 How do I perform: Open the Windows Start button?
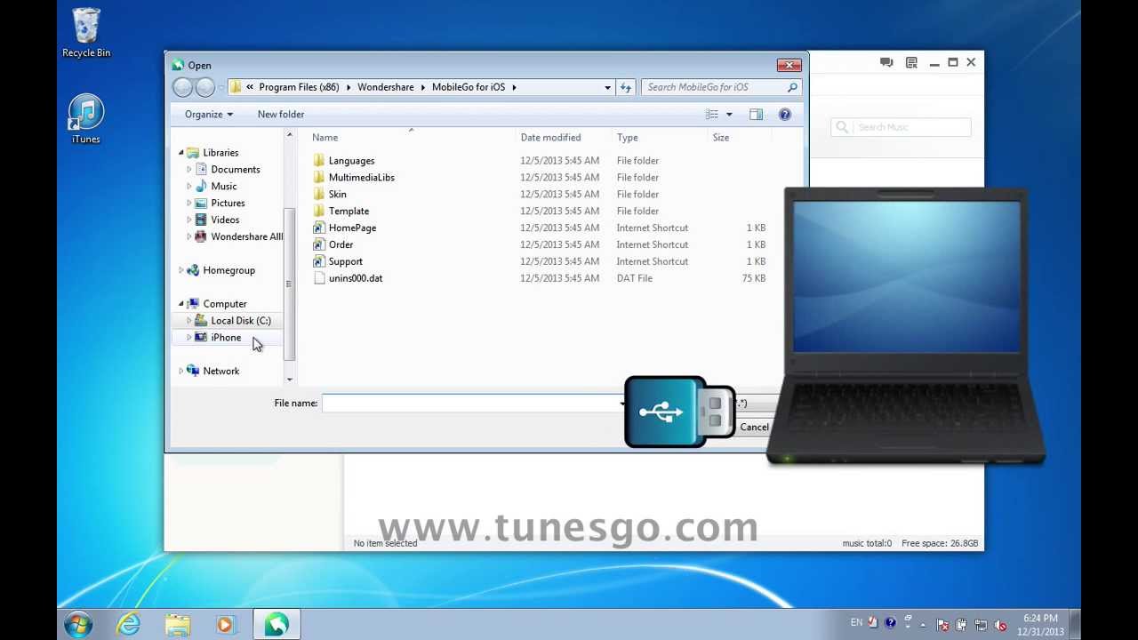point(78,624)
